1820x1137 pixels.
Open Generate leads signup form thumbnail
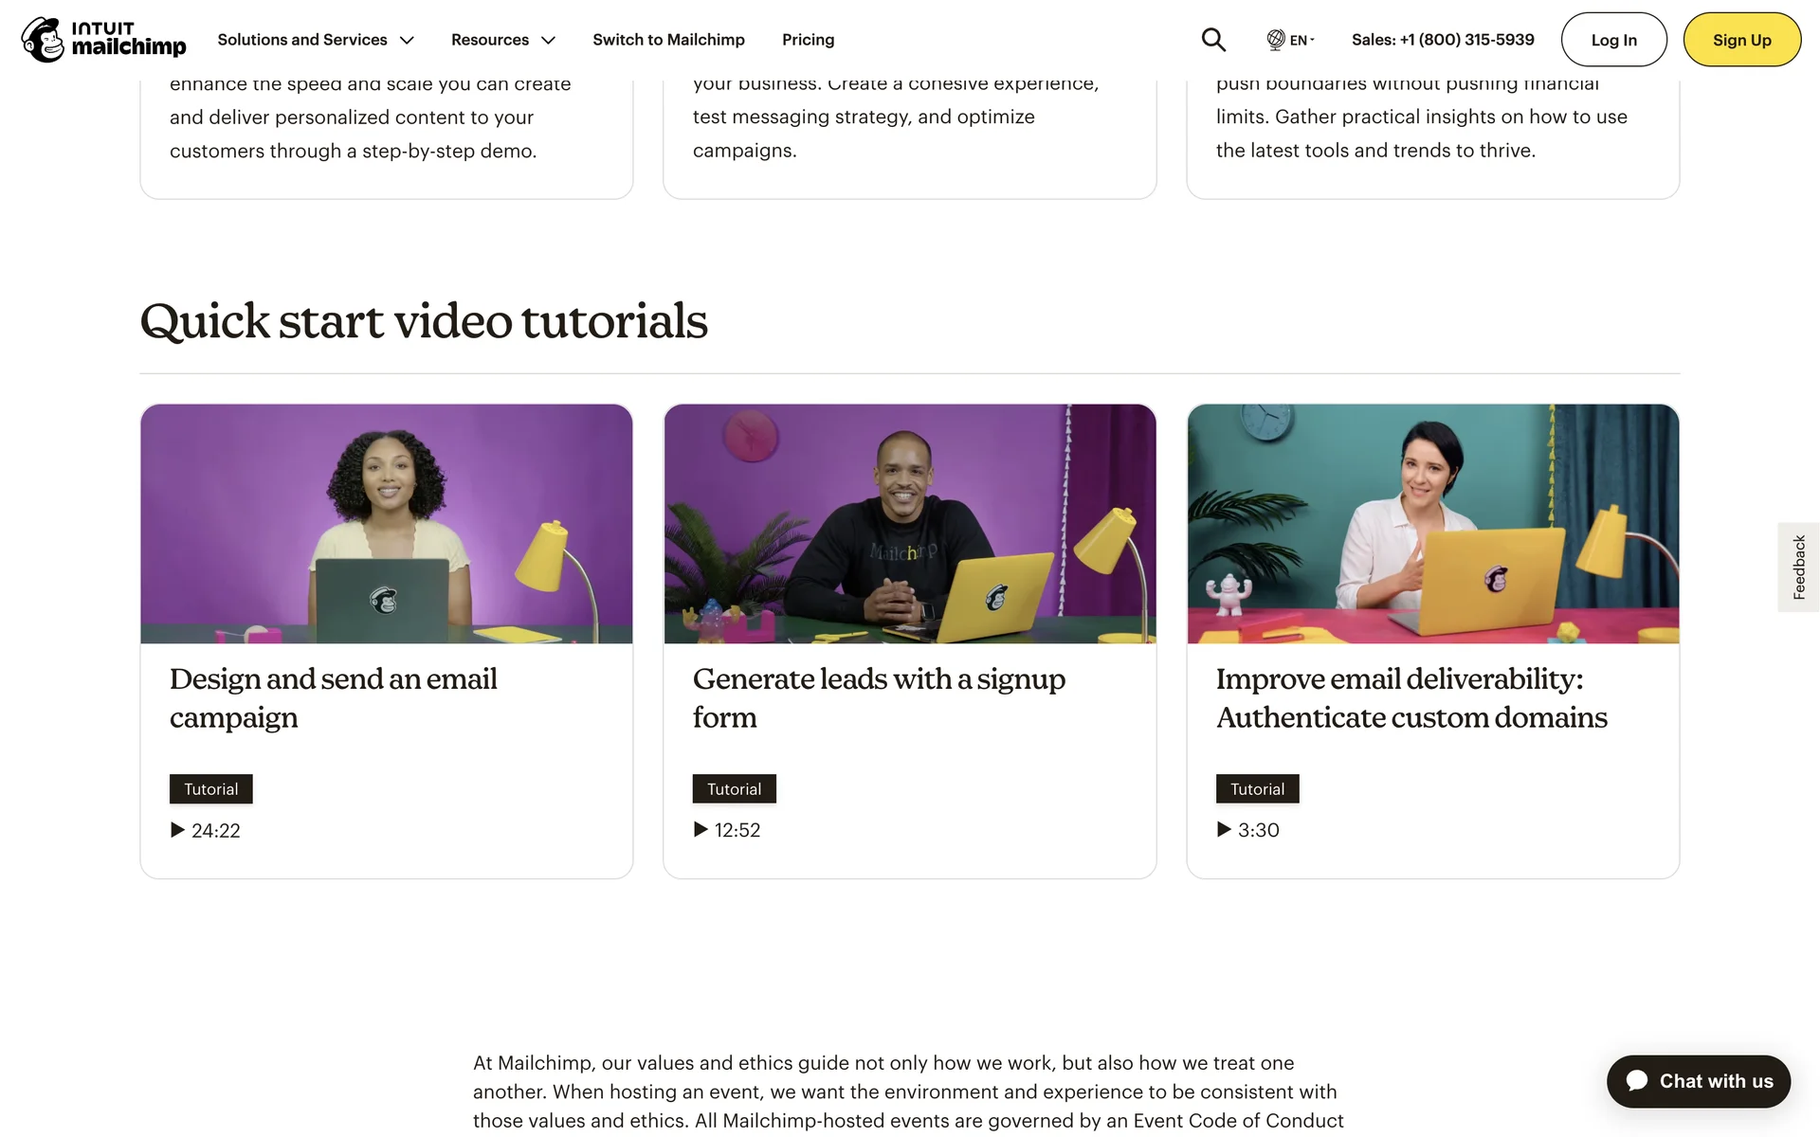pyautogui.click(x=910, y=524)
